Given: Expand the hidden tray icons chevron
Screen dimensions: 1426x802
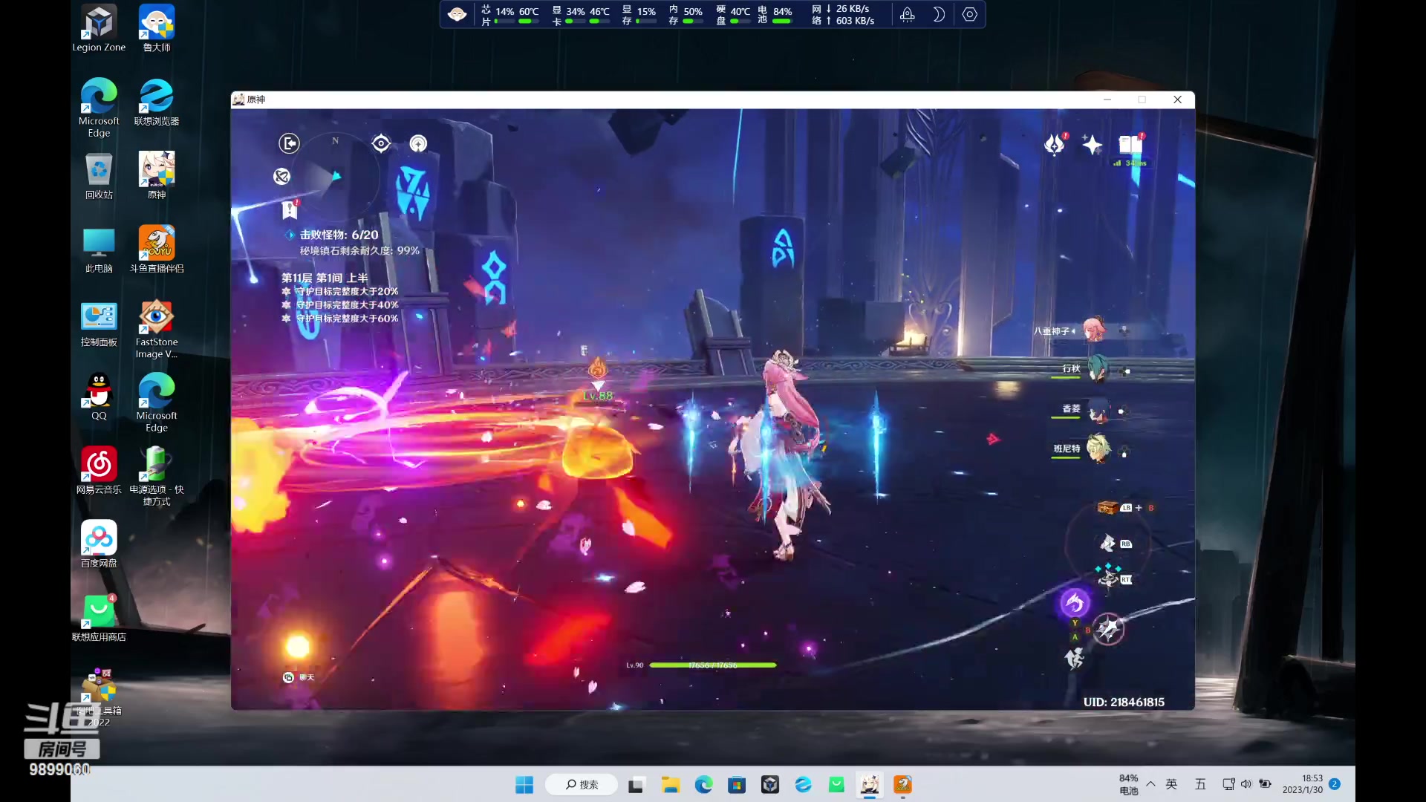Looking at the screenshot, I should pyautogui.click(x=1150, y=784).
